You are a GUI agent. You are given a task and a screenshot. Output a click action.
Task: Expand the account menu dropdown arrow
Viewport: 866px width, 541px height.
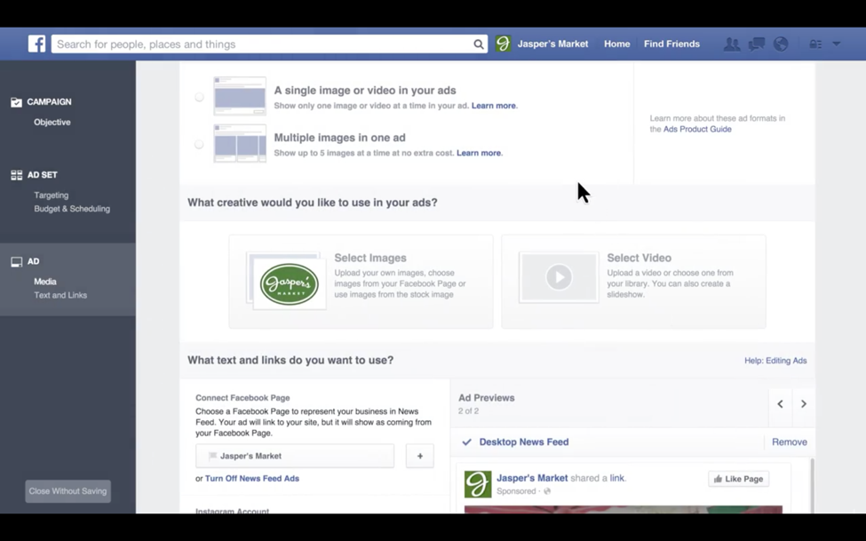(836, 44)
